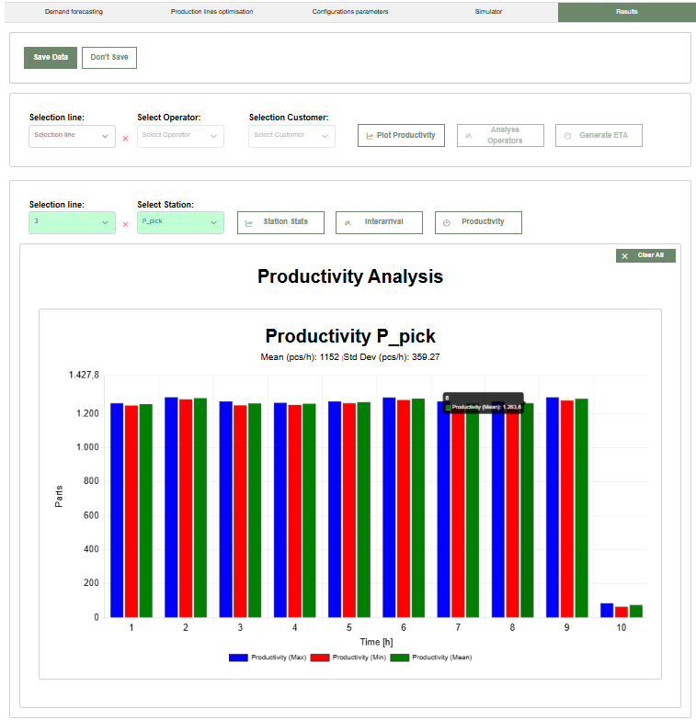This screenshot has width=696, height=720.
Task: Click the Productivity (Min) legend label
Action: 359,658
